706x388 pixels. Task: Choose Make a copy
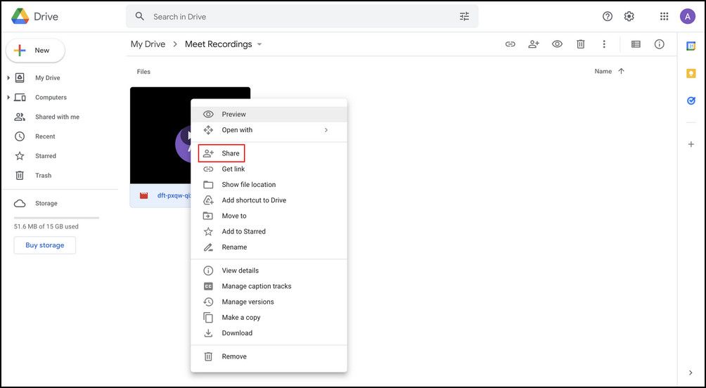coord(269,317)
